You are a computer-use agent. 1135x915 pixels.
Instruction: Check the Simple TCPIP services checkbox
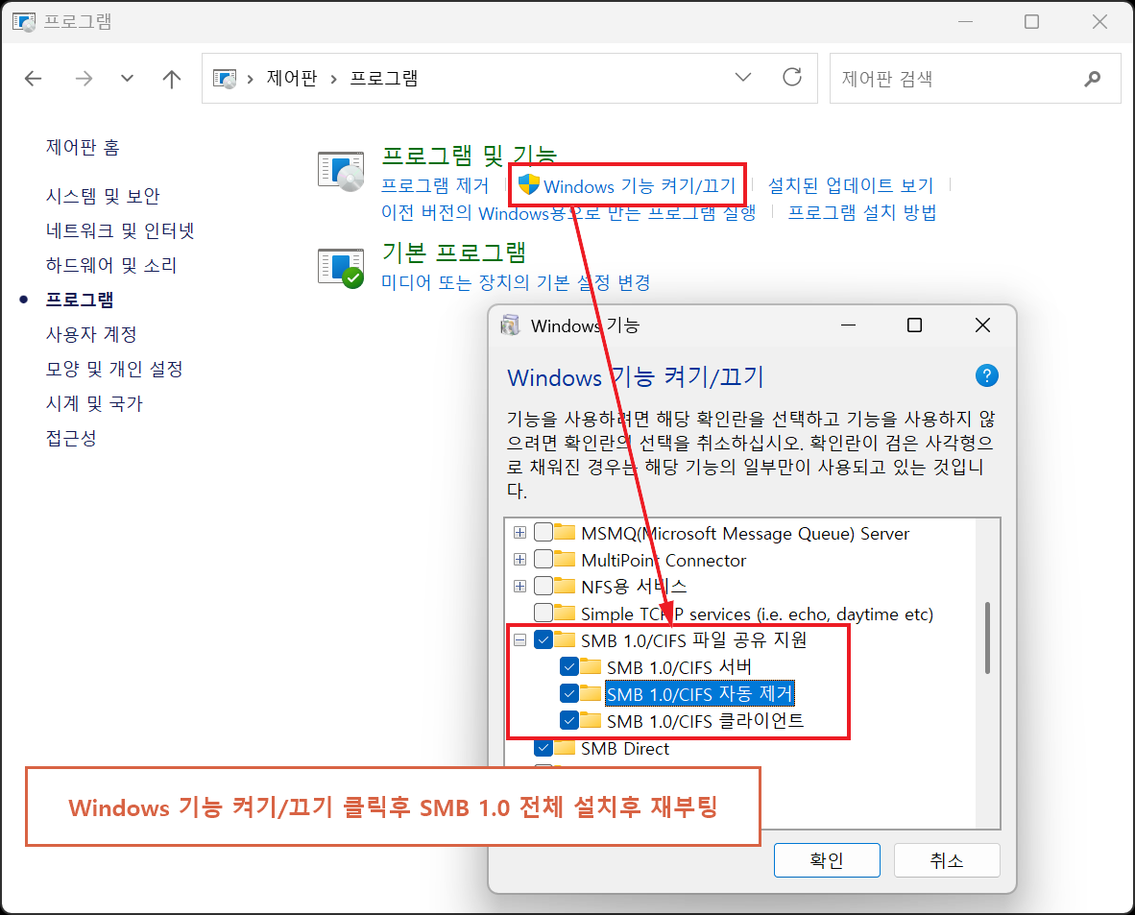click(543, 614)
